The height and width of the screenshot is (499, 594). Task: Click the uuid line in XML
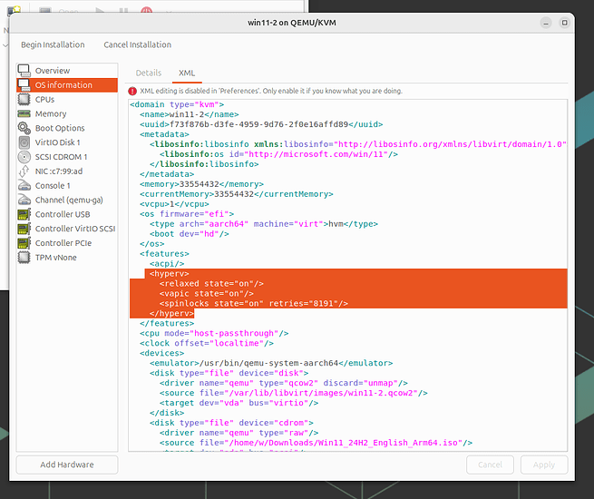(261, 124)
